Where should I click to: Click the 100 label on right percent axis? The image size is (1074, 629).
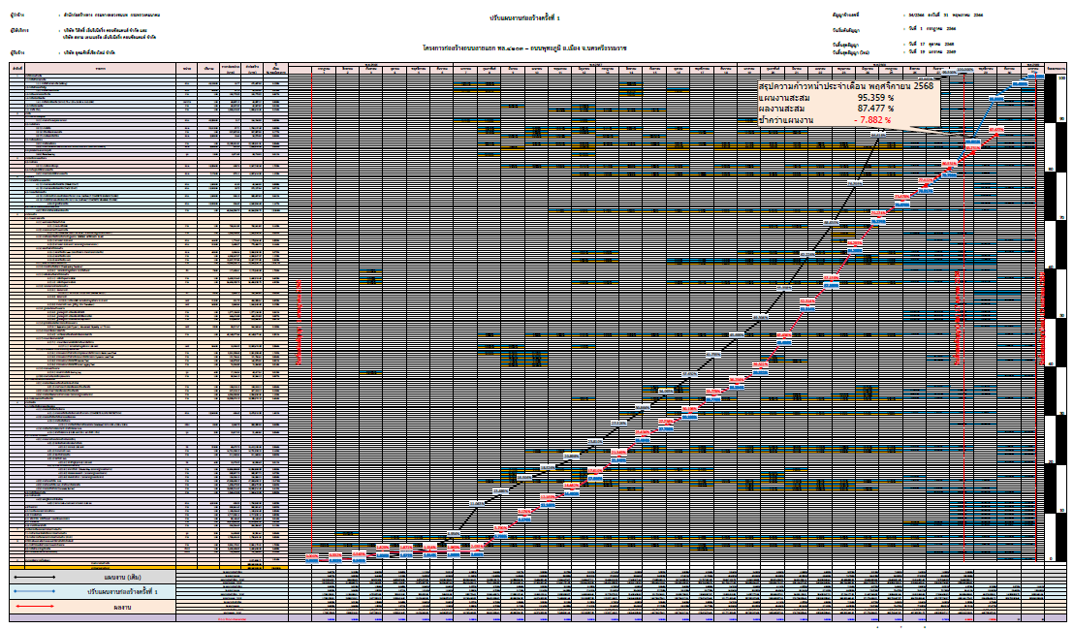pos(1063,79)
